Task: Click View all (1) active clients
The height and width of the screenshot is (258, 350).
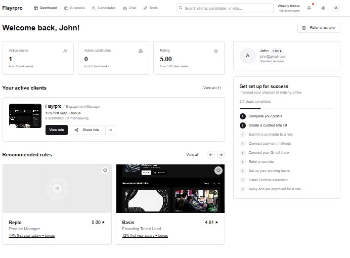Action: pyautogui.click(x=212, y=88)
